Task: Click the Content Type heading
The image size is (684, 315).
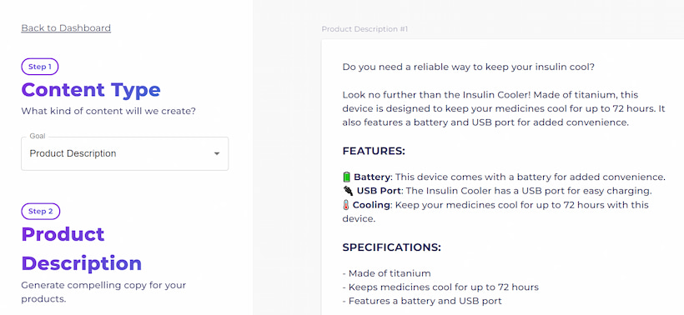Action: click(x=91, y=90)
